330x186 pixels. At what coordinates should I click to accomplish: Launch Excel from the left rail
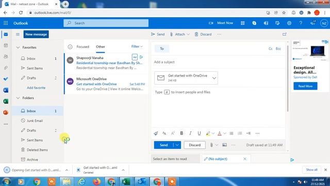(6, 101)
